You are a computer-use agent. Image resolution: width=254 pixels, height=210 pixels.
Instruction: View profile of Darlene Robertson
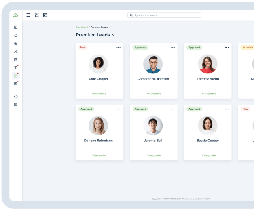pos(99,155)
